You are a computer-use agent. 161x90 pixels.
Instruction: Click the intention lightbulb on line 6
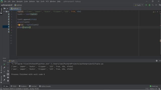point(19,25)
